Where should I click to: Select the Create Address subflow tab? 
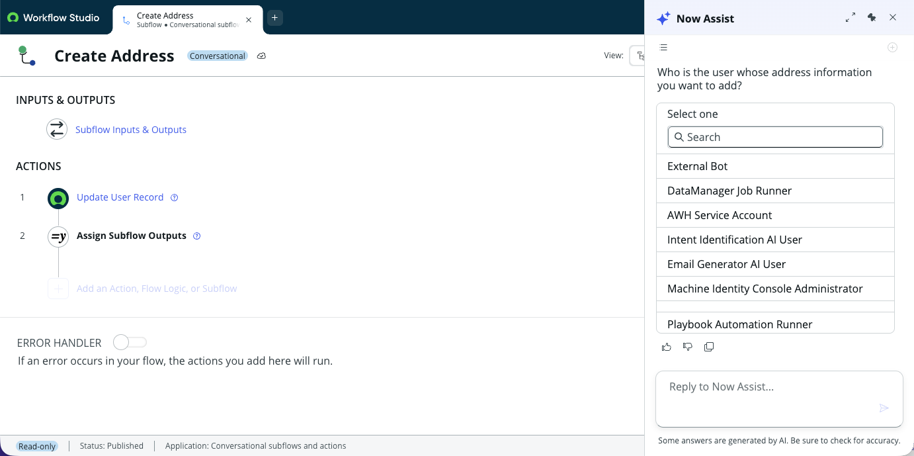click(x=188, y=20)
